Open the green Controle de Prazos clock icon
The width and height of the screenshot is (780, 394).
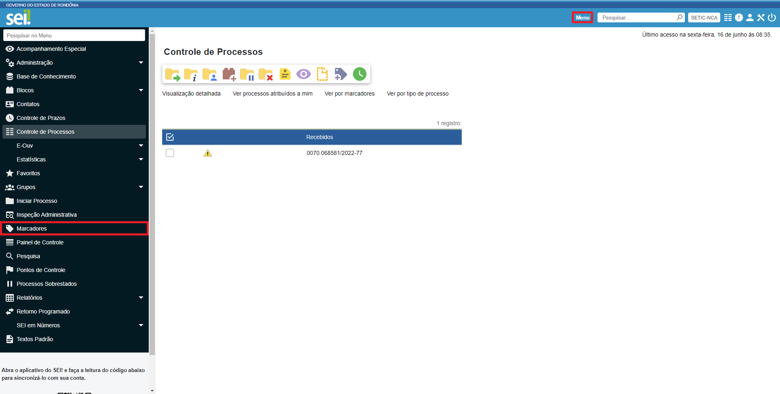pos(359,74)
